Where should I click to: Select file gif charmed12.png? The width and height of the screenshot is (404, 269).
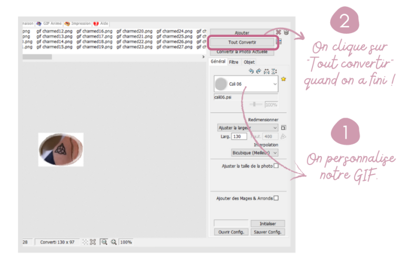click(54, 31)
